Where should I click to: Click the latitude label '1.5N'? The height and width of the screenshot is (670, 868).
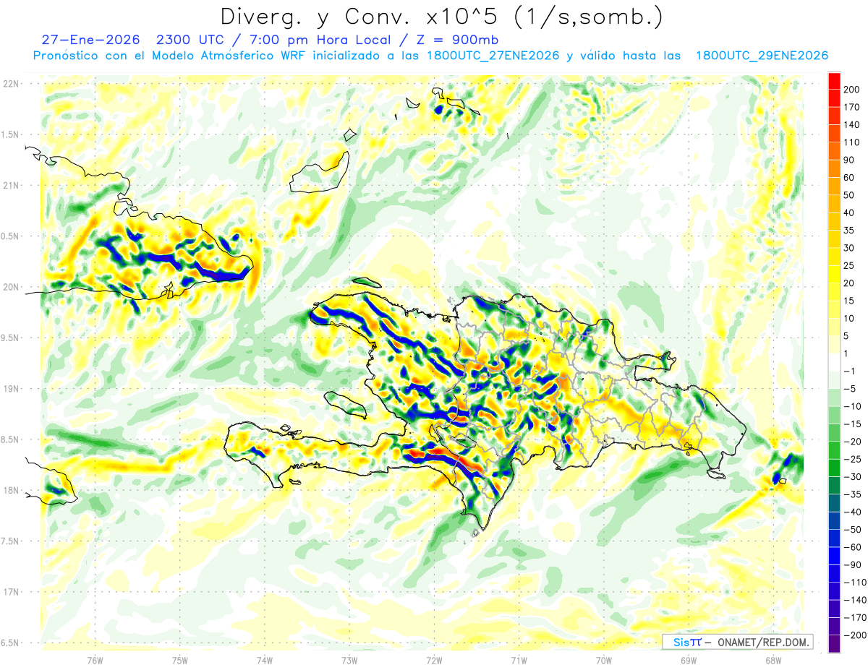pyautogui.click(x=9, y=134)
